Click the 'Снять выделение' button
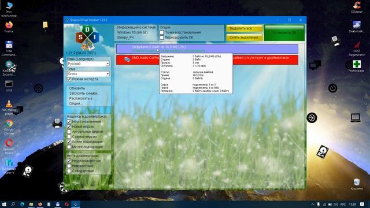The width and height of the screenshot is (370, 208). click(244, 38)
